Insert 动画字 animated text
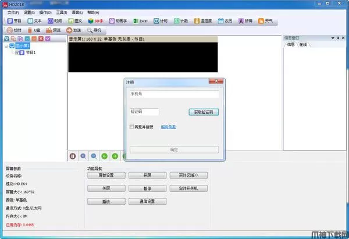The width and height of the screenshot is (349, 239). [x=118, y=21]
